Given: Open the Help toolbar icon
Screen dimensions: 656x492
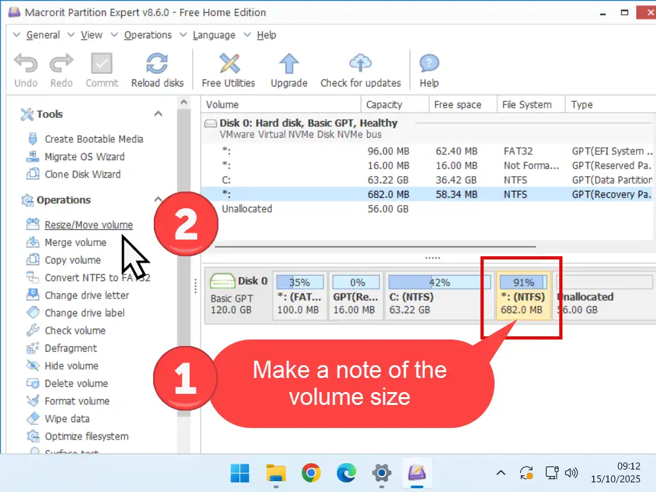Looking at the screenshot, I should point(429,64).
